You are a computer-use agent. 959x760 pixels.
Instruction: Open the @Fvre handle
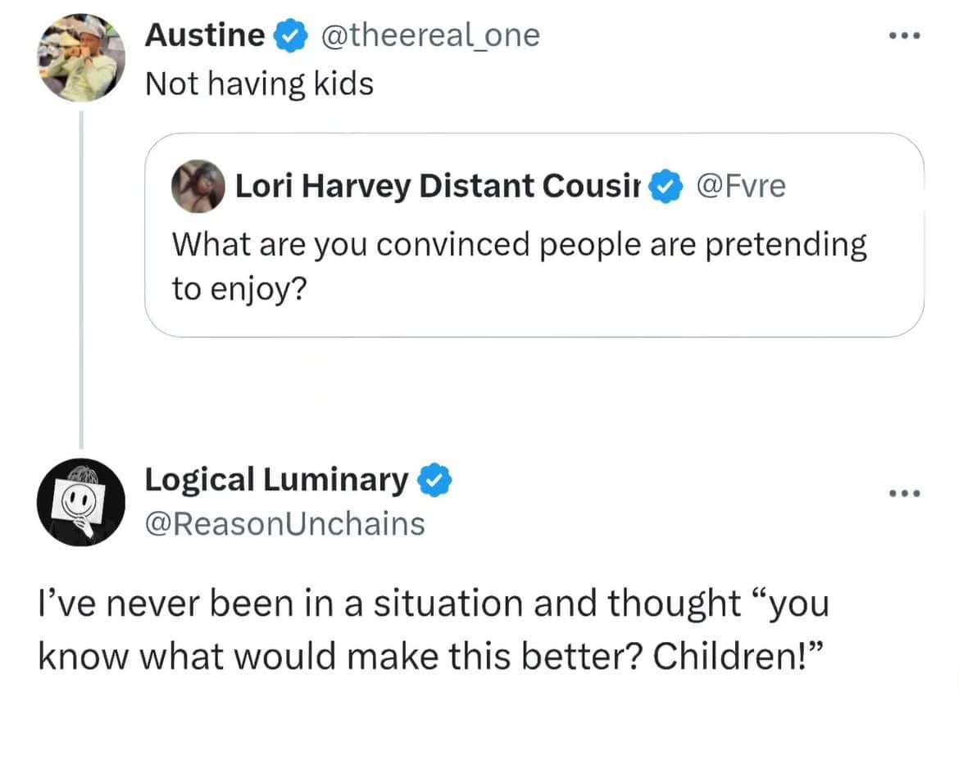point(741,187)
